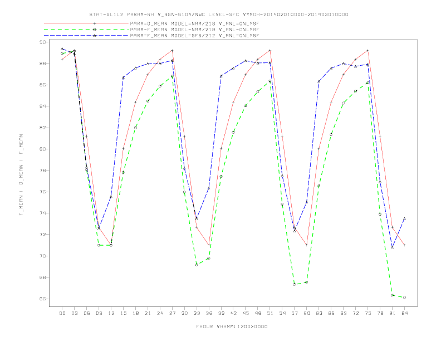Click the x-axis tick label 27

[x=172, y=313]
